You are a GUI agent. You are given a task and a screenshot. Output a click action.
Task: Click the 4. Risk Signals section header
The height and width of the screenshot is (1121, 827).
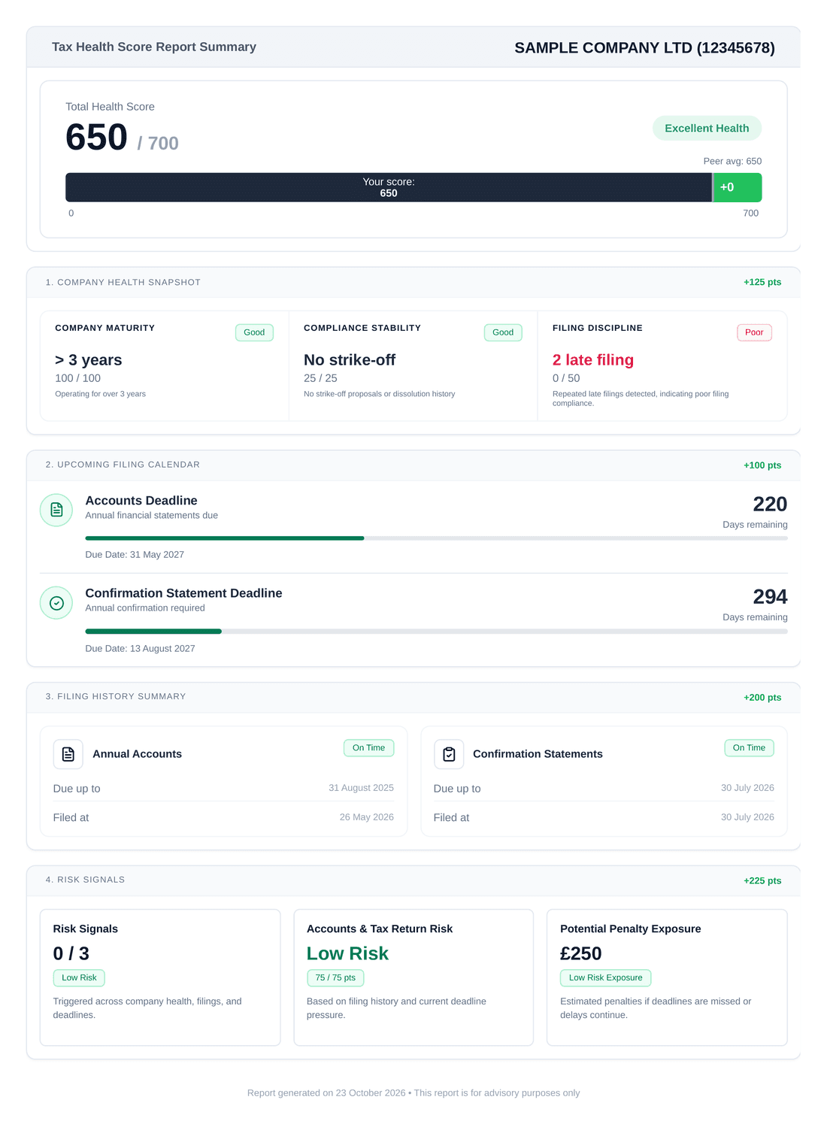click(x=85, y=880)
